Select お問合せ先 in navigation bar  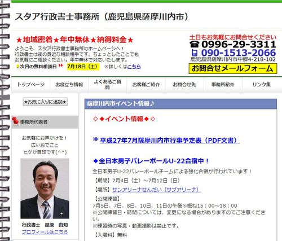coord(184,85)
